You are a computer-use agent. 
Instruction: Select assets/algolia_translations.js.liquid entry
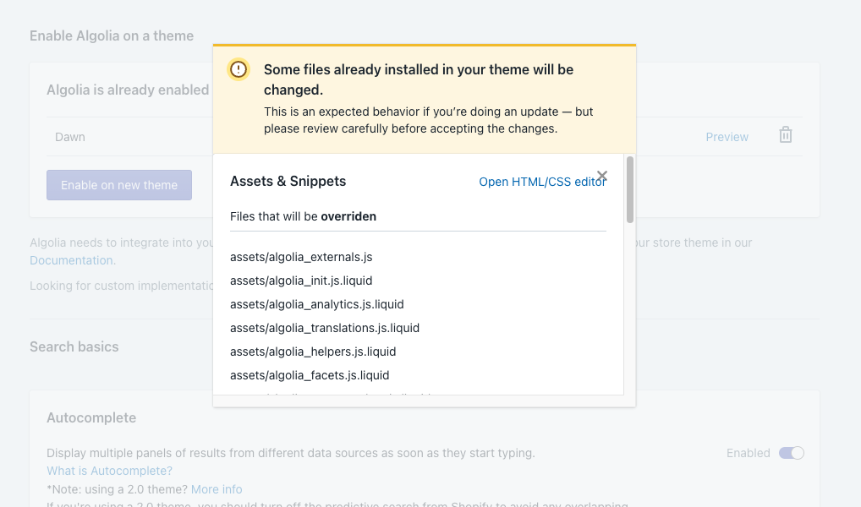point(325,328)
